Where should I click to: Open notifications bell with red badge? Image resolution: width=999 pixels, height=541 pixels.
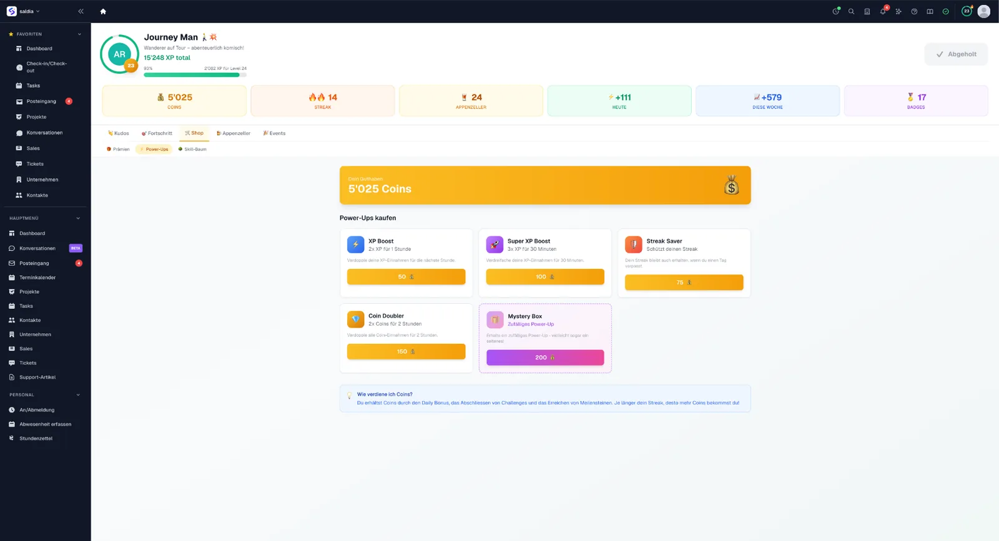(883, 11)
